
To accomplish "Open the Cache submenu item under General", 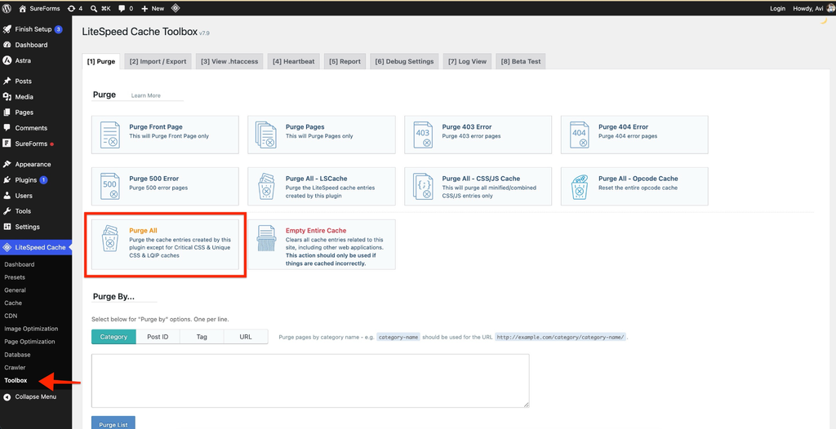I will click(x=13, y=303).
